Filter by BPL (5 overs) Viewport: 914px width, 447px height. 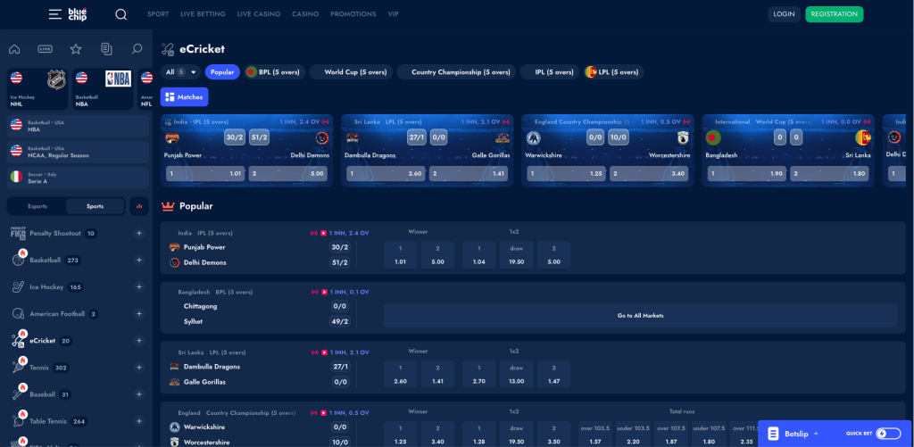coord(275,72)
